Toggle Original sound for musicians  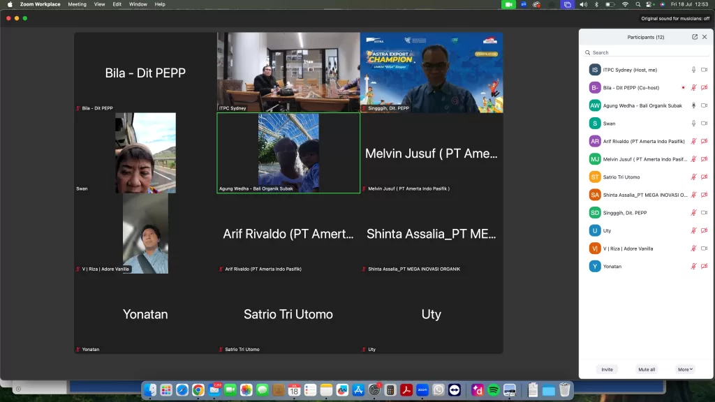(x=675, y=18)
